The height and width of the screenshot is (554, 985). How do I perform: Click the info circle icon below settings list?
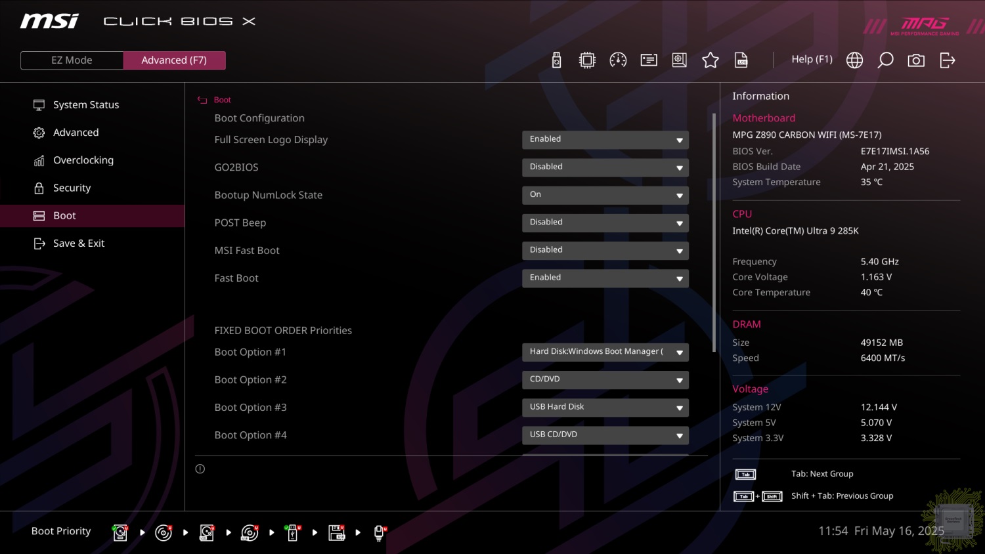pos(200,469)
